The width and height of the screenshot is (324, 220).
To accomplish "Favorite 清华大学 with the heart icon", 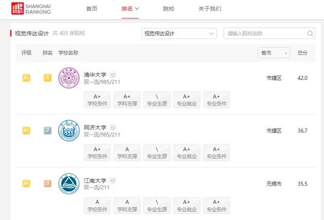I will (x=112, y=75).
